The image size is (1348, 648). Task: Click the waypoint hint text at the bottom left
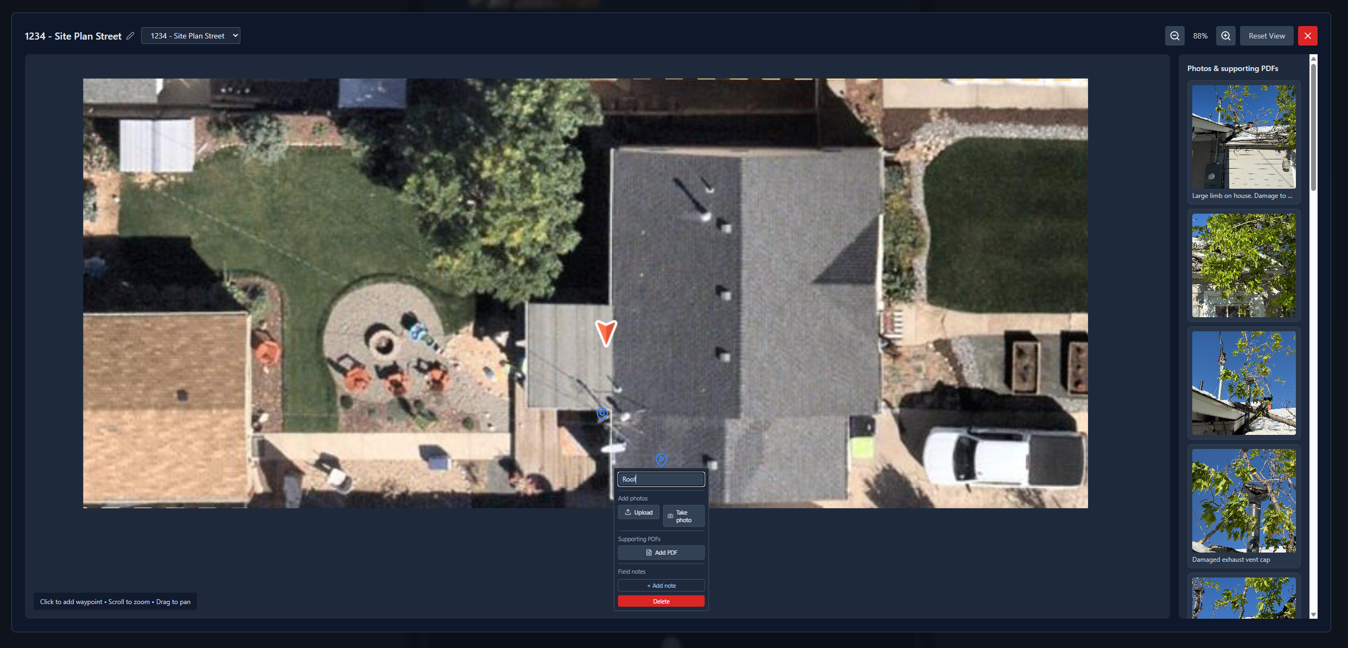[x=115, y=602]
